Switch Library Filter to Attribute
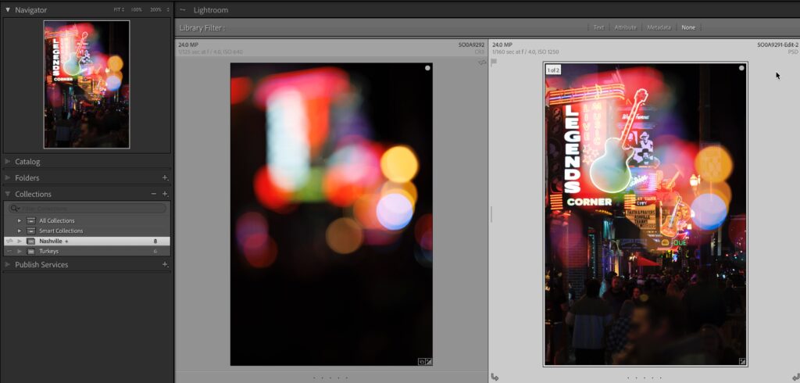Screen dimensions: 800x383 pyautogui.click(x=625, y=27)
